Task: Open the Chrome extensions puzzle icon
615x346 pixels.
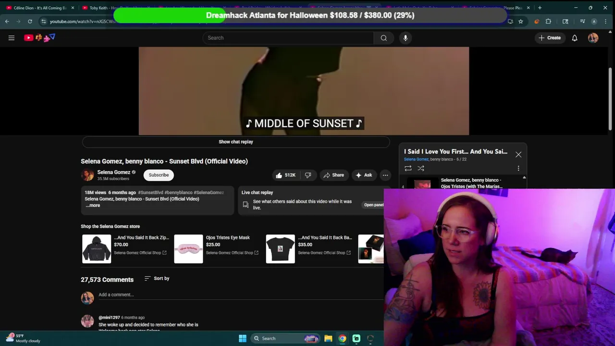Action: point(548,21)
